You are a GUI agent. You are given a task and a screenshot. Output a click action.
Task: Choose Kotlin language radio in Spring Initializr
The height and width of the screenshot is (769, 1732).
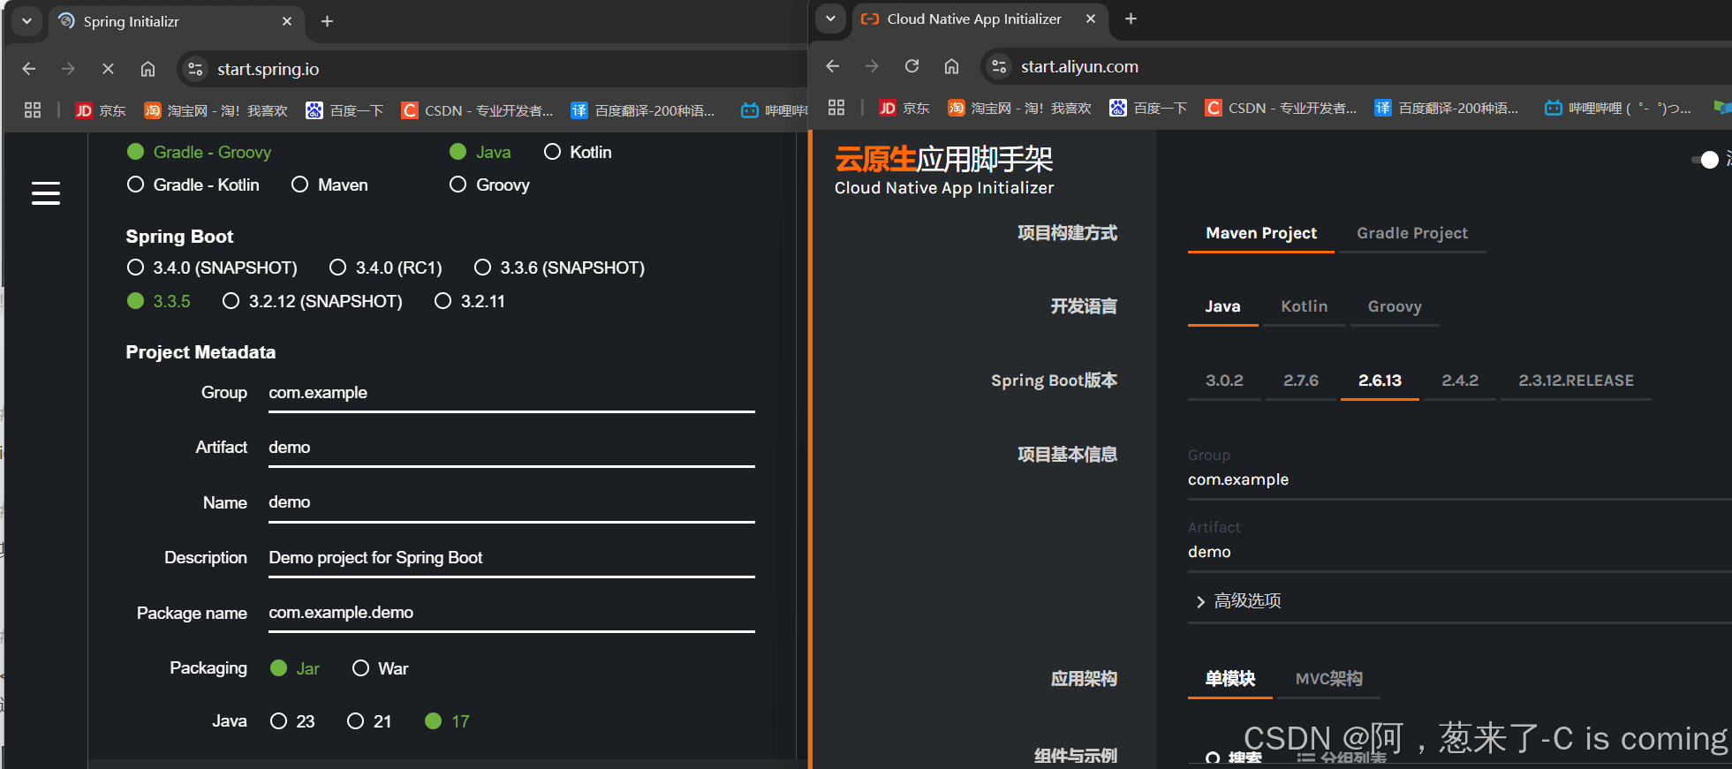point(578,152)
